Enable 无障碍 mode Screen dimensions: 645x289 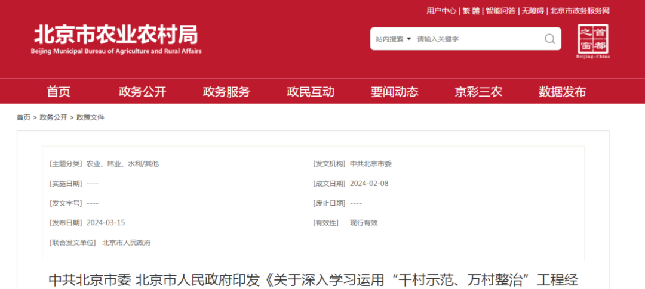(x=533, y=11)
